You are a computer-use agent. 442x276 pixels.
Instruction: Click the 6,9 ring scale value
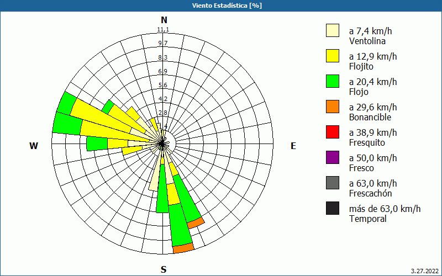point(163,71)
